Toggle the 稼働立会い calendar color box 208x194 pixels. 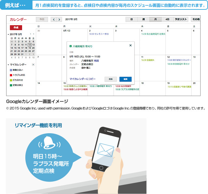[11, 70]
